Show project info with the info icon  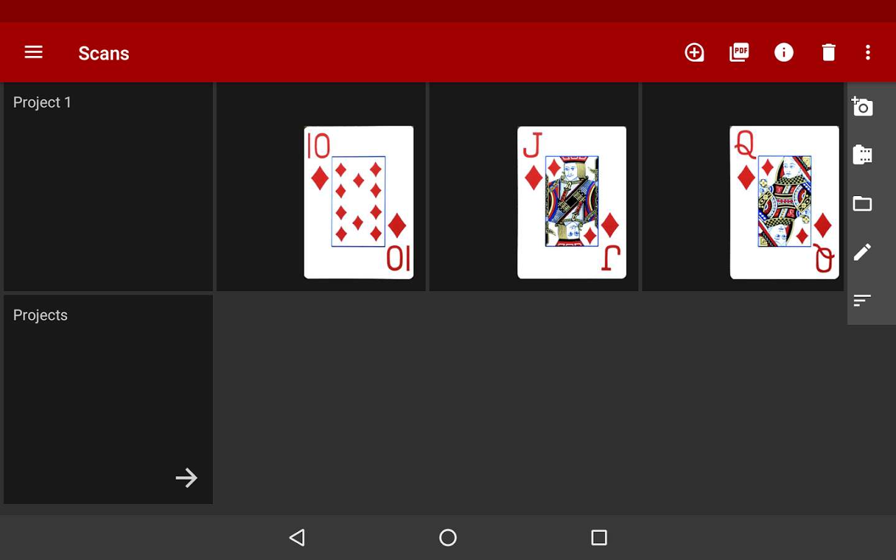[x=784, y=52]
